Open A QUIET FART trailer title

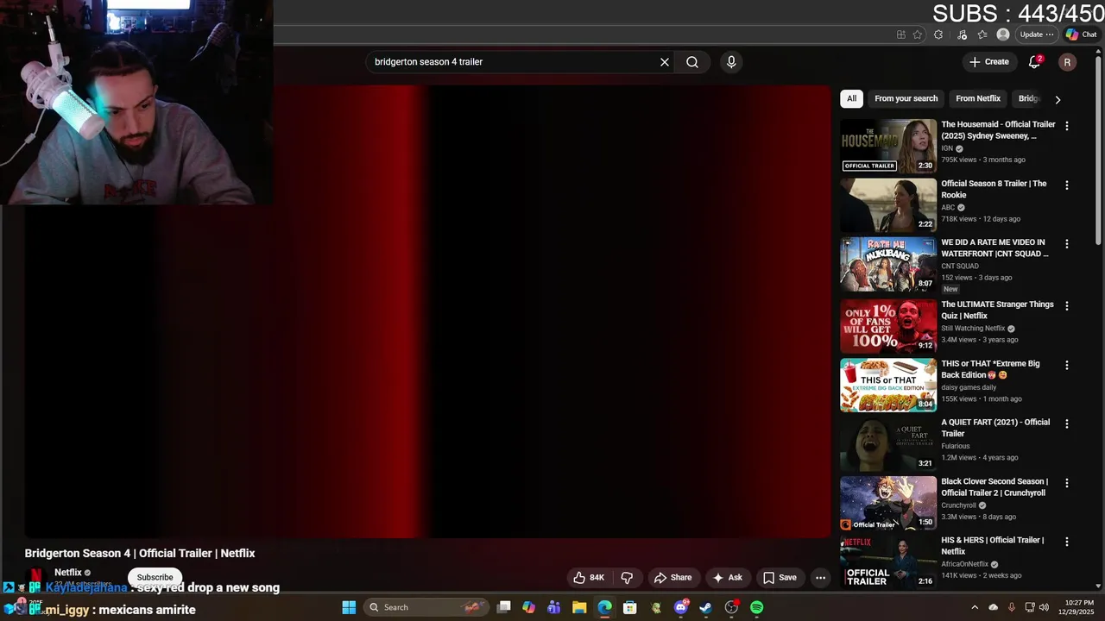[995, 428]
